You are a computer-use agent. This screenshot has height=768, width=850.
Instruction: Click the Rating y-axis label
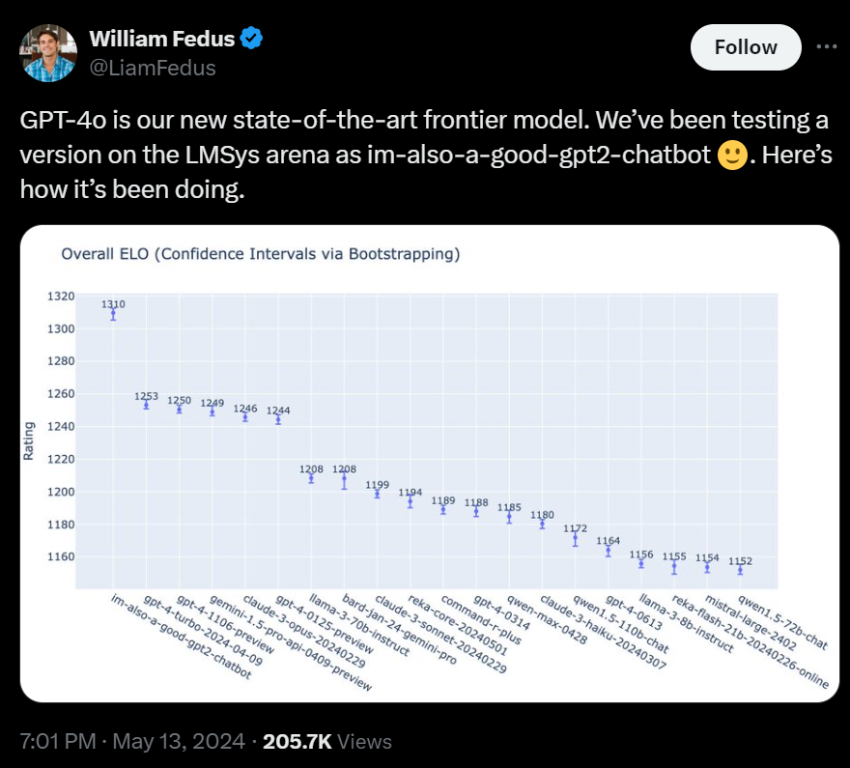[28, 441]
